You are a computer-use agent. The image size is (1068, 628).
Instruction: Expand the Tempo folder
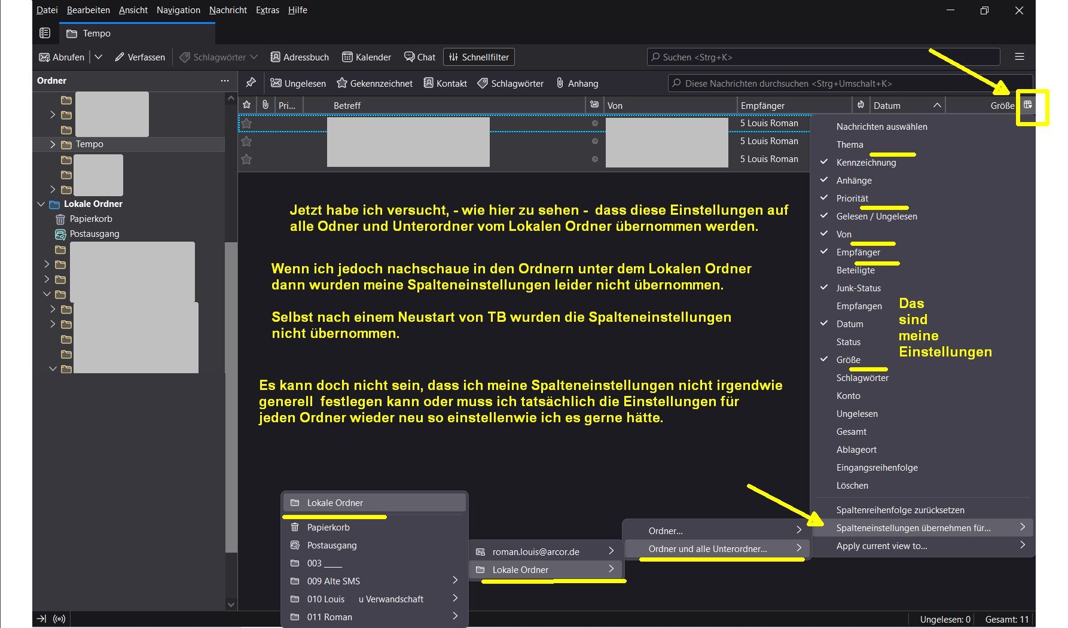(x=53, y=144)
